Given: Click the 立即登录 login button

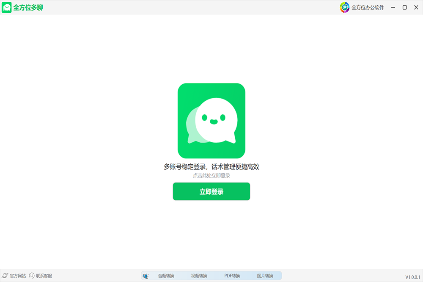Looking at the screenshot, I should [x=211, y=191].
